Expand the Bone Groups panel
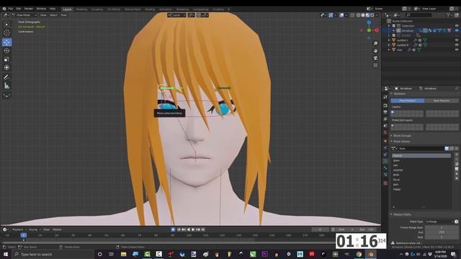Screen dimensions: 461x259 point(392,136)
